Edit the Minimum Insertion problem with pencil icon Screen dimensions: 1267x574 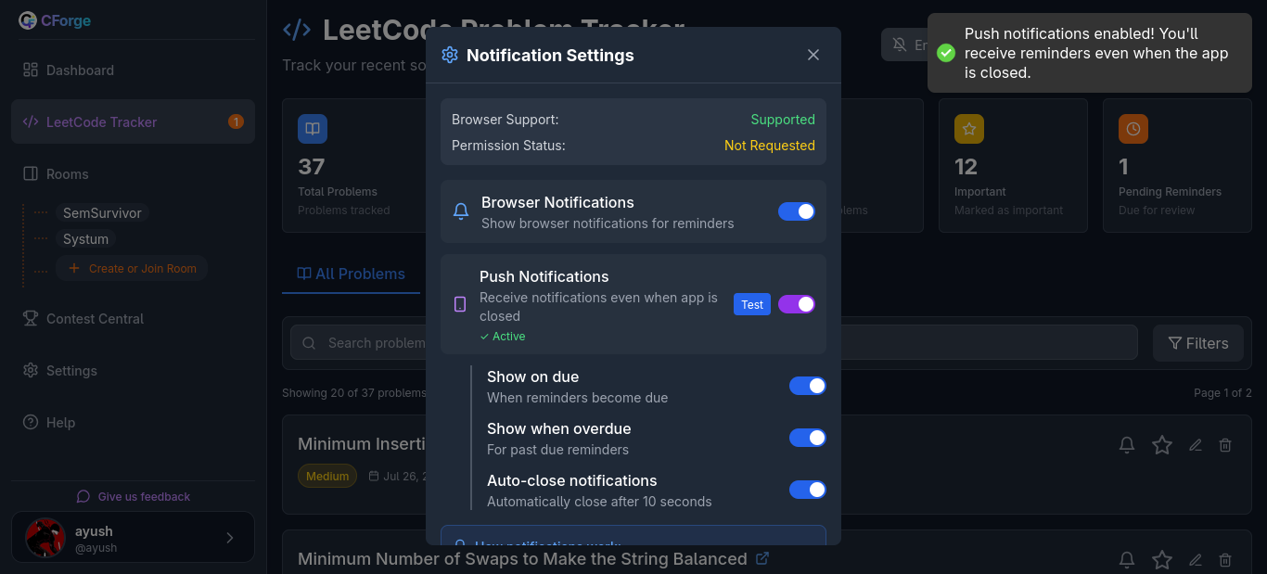(x=1195, y=444)
